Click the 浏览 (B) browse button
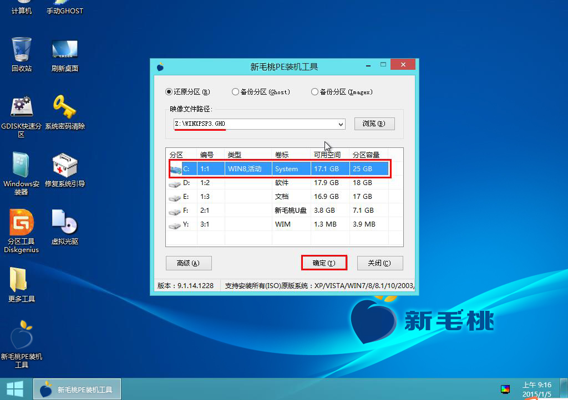The image size is (568, 400). click(x=374, y=124)
